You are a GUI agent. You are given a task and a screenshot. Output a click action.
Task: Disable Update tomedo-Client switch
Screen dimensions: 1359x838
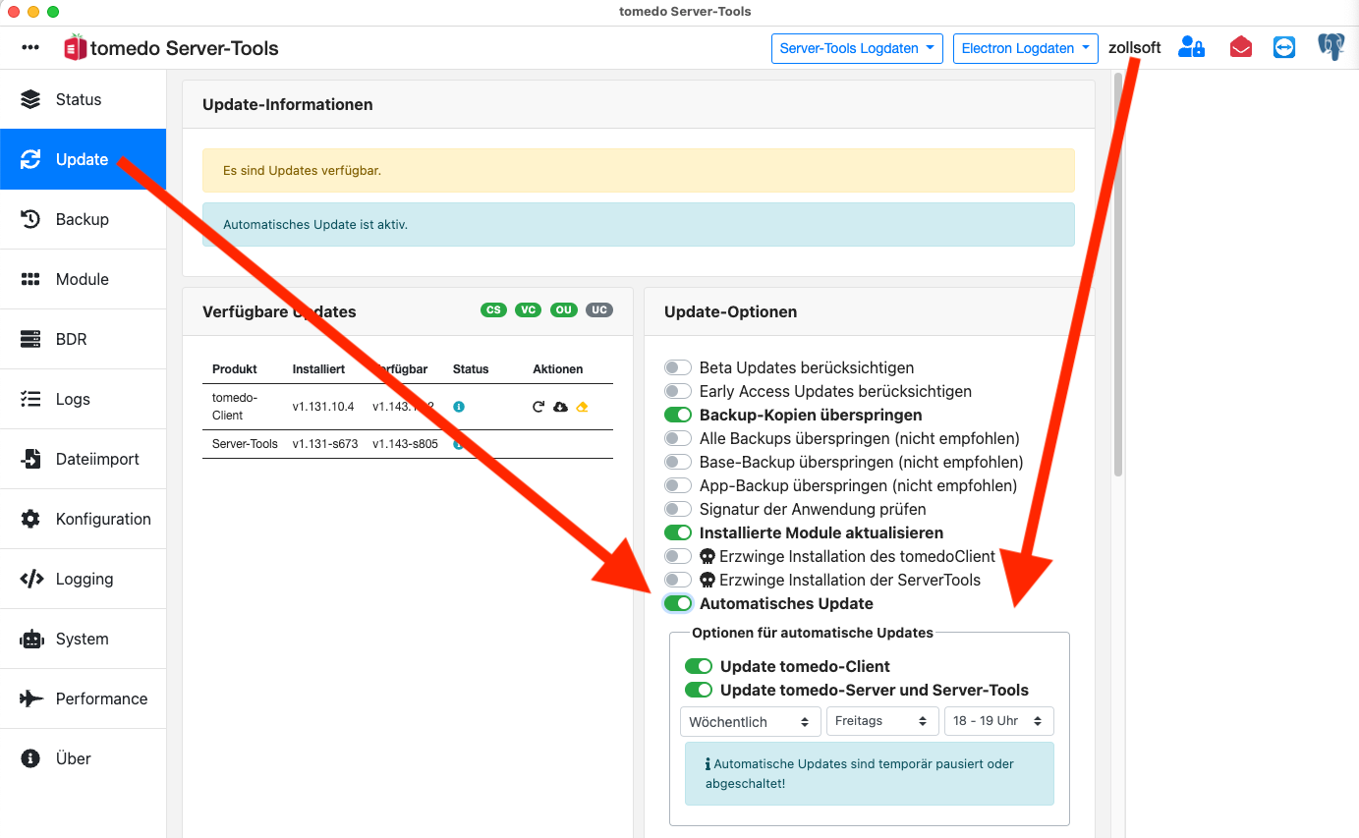pyautogui.click(x=699, y=666)
